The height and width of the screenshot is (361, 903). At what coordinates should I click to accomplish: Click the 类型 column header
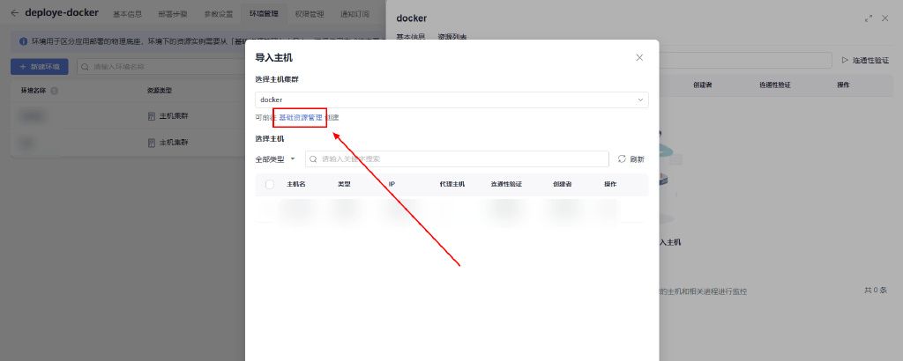[x=344, y=185]
